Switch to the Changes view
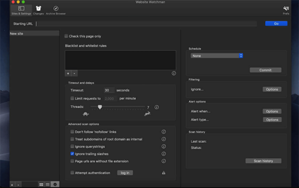The image size is (299, 188). 38,10
